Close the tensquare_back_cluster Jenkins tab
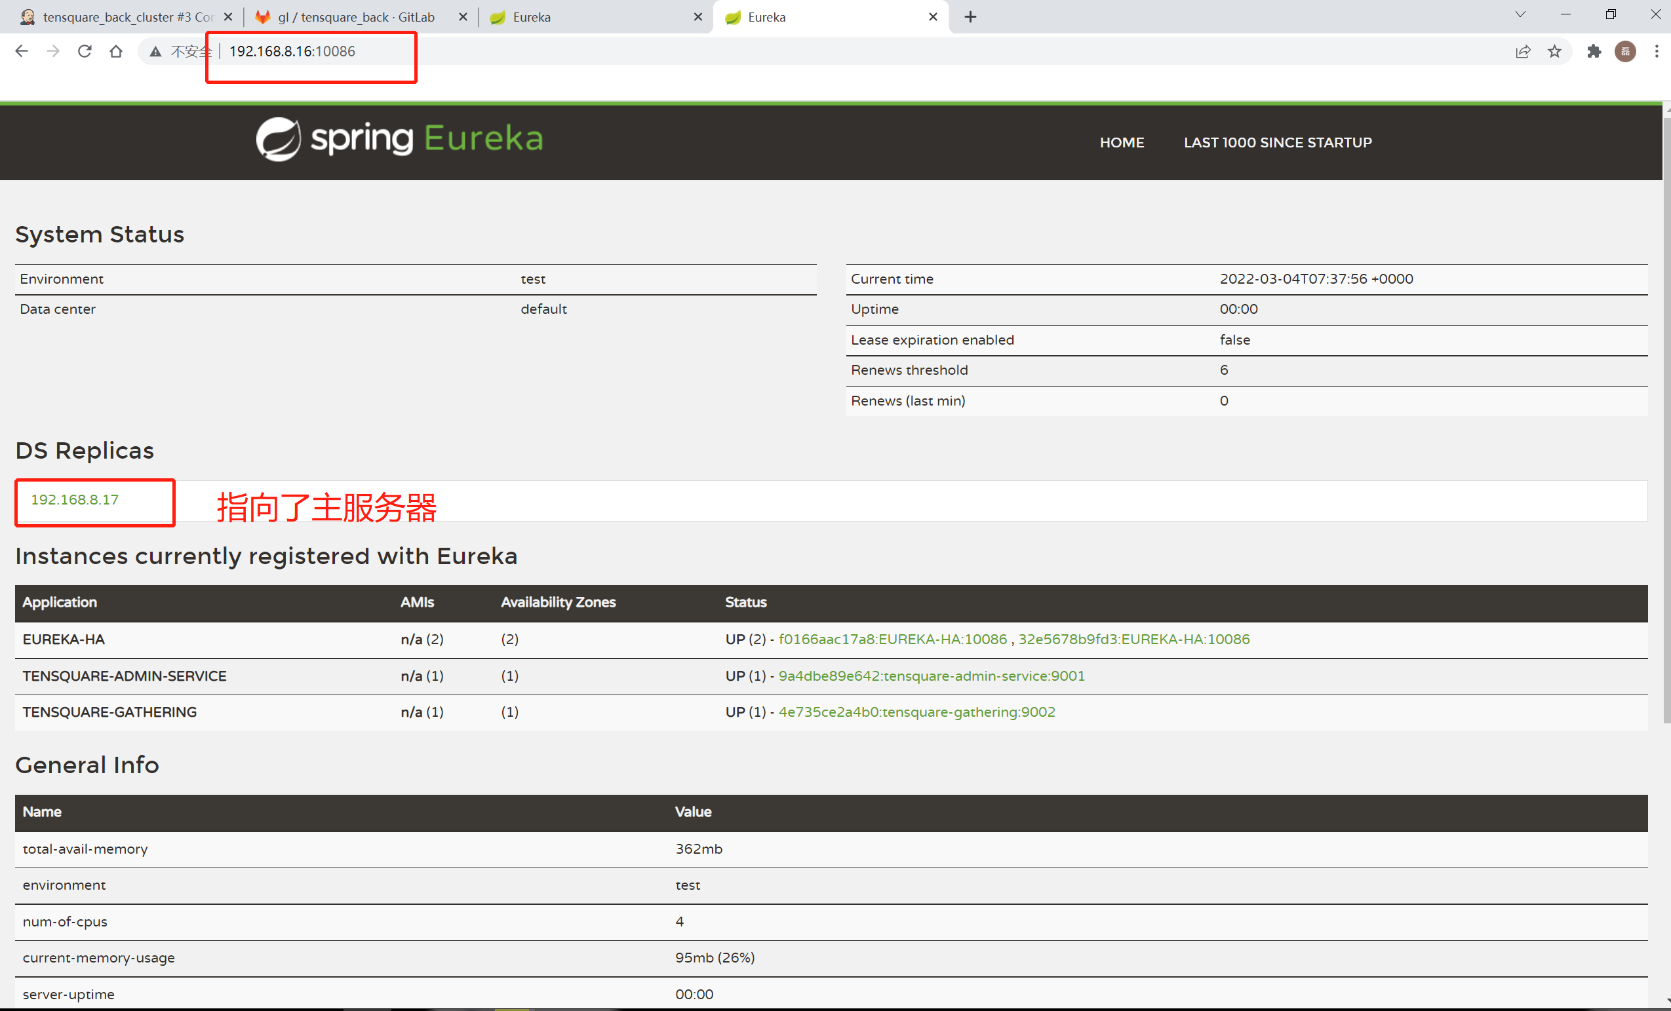This screenshot has width=1671, height=1011. click(x=228, y=17)
